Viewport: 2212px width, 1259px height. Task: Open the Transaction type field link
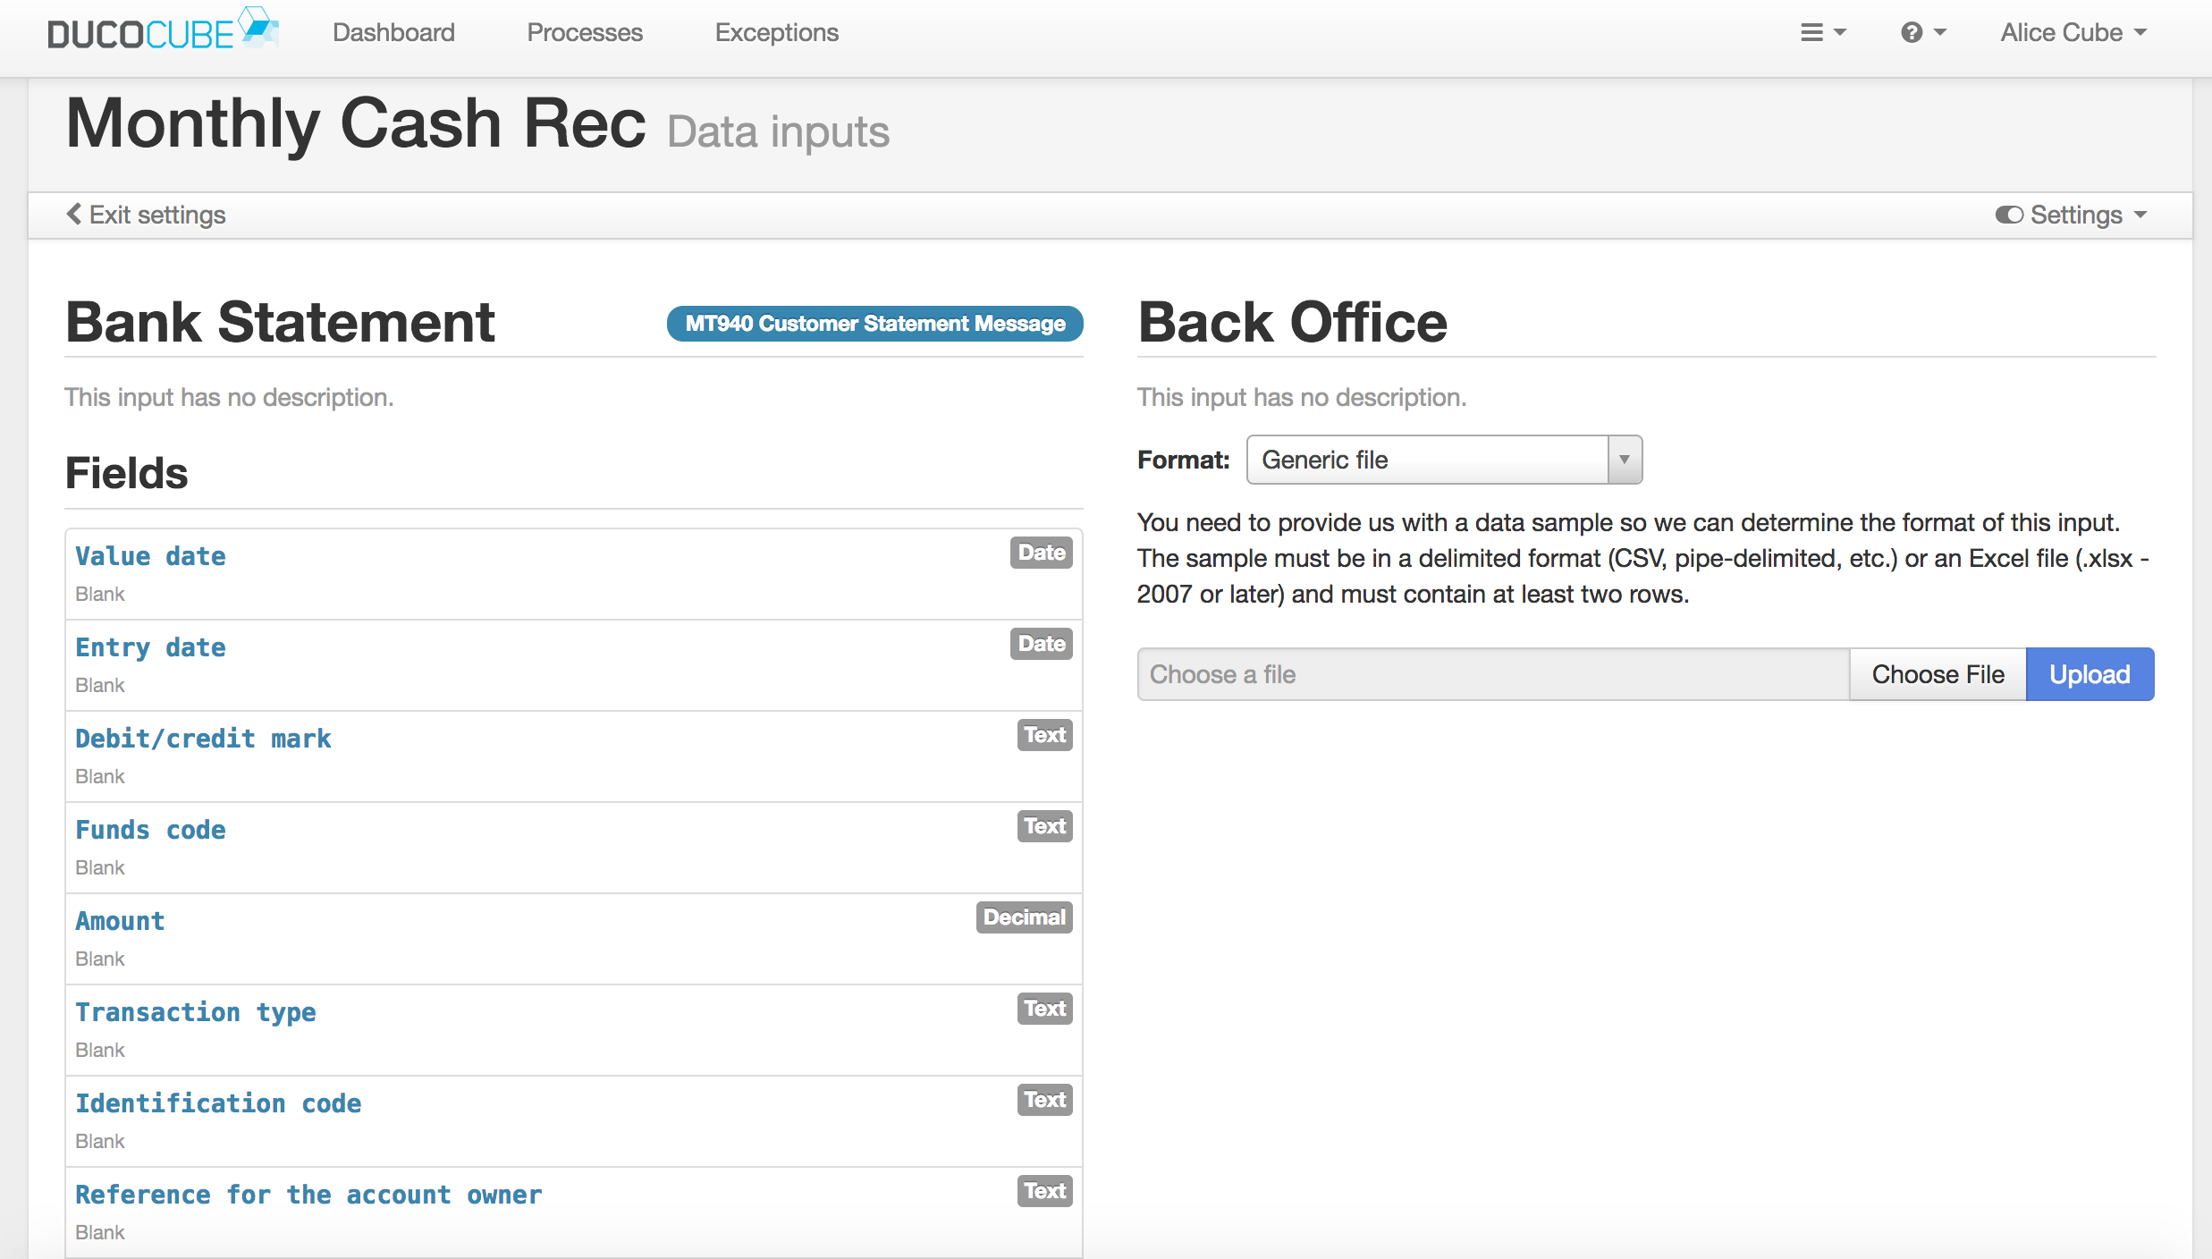pos(195,1012)
